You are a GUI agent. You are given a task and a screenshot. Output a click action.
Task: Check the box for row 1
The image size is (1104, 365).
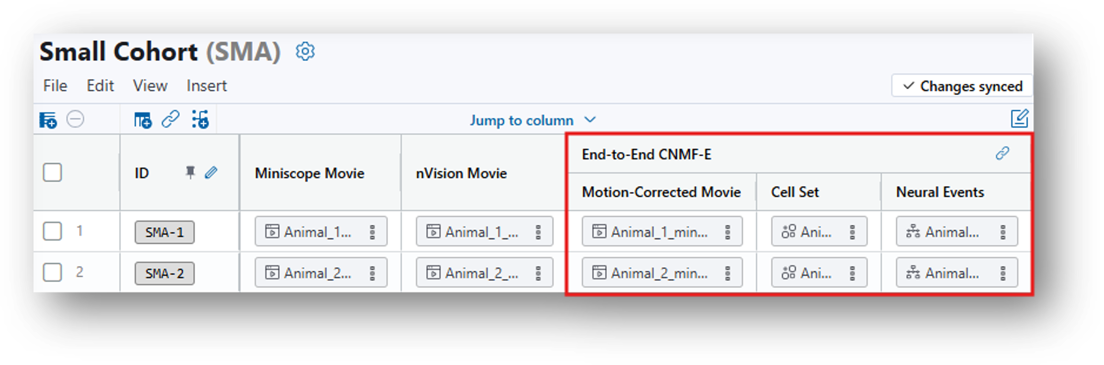(x=52, y=231)
